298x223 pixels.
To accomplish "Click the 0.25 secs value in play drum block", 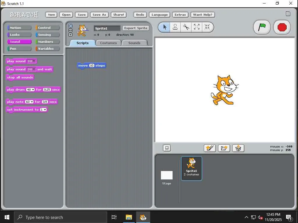I will [x=47, y=89].
